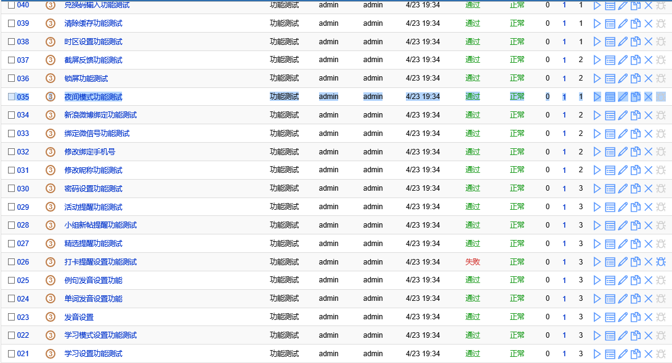Click bug count 0 in row 022
This screenshot has width=672, height=363.
(x=548, y=335)
